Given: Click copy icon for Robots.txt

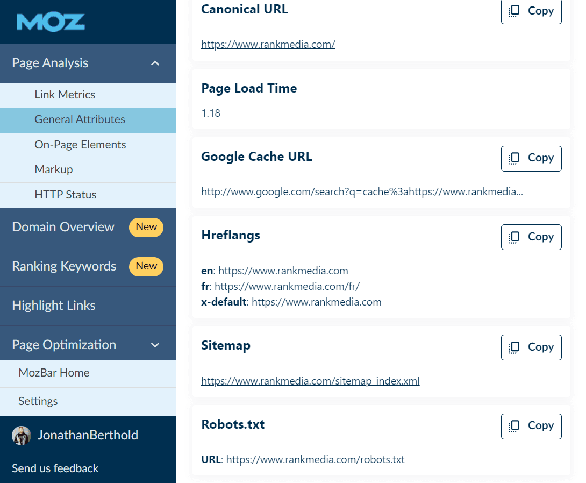Looking at the screenshot, I should pos(514,426).
